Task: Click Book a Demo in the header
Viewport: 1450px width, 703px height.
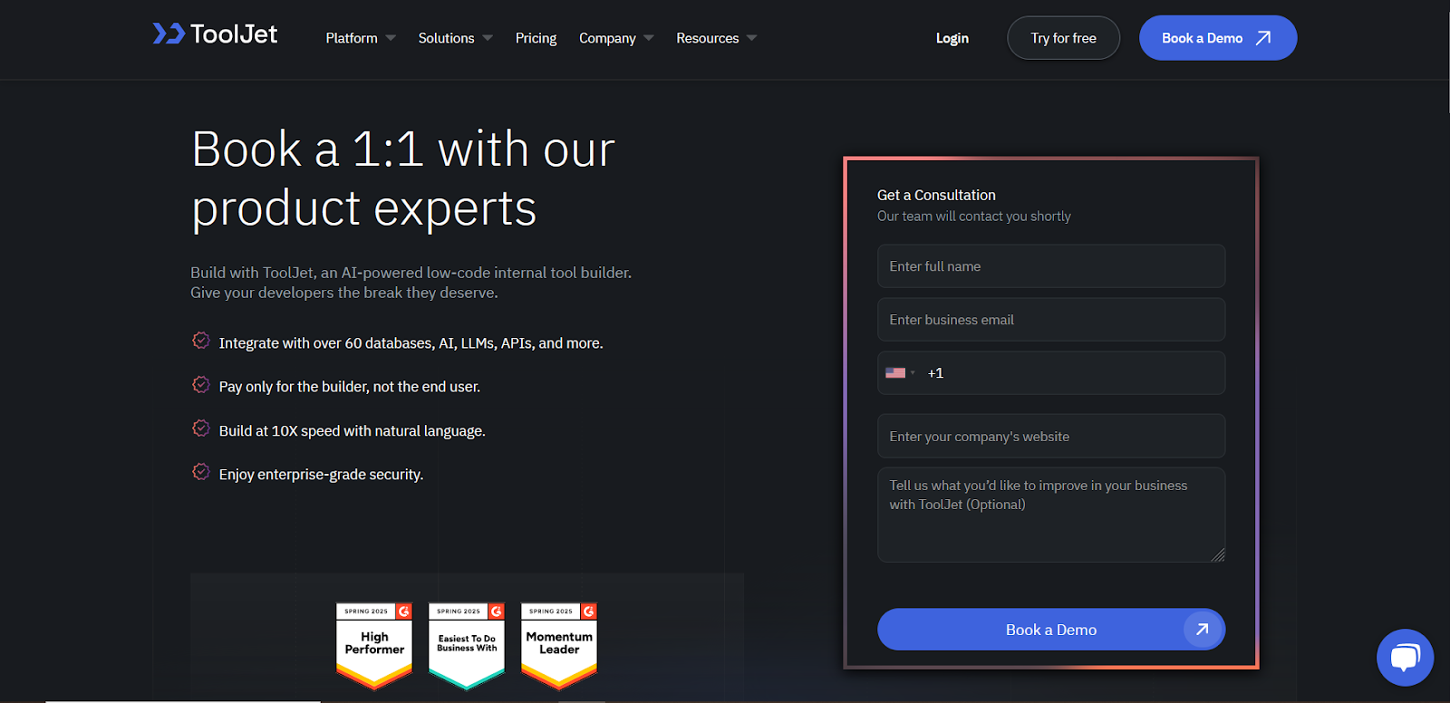Action: [x=1218, y=38]
